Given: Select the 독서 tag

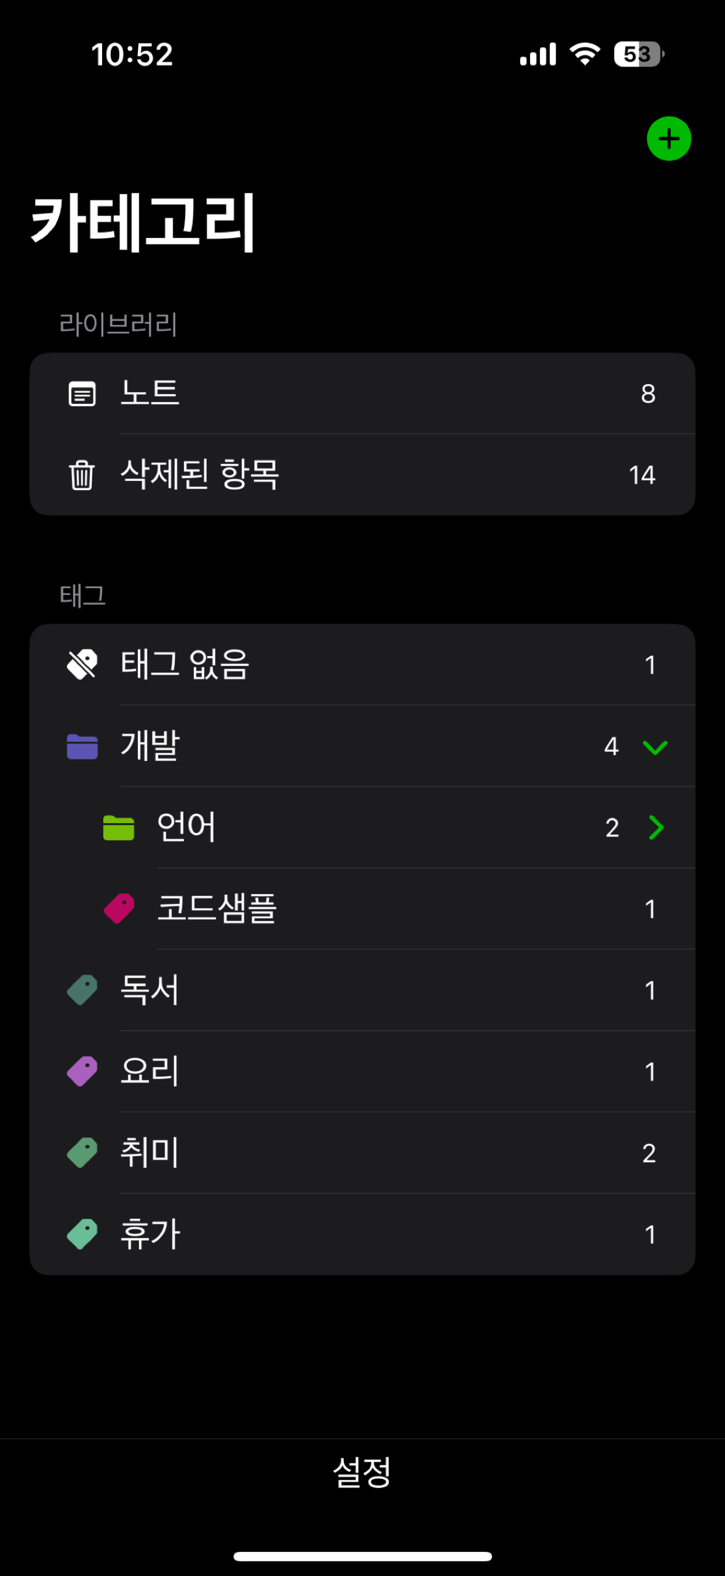Looking at the screenshot, I should [x=362, y=990].
